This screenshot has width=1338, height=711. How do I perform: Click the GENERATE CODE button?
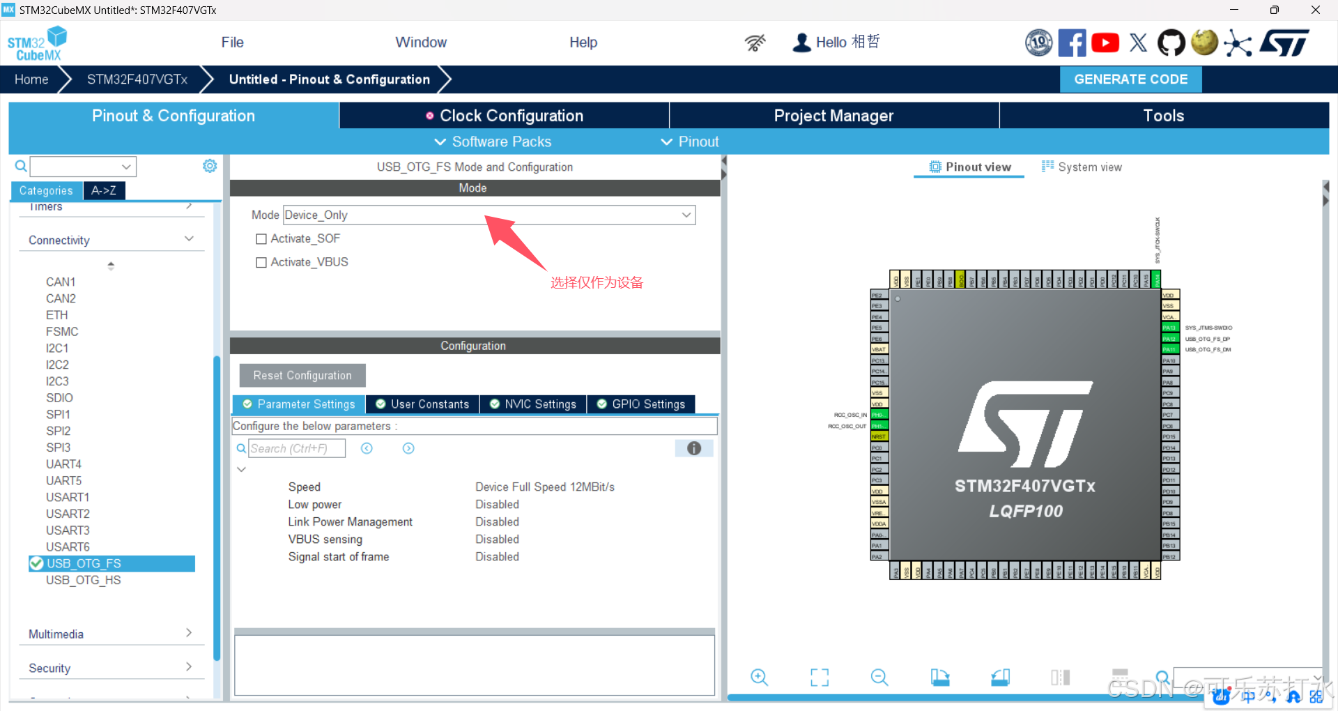pos(1130,79)
